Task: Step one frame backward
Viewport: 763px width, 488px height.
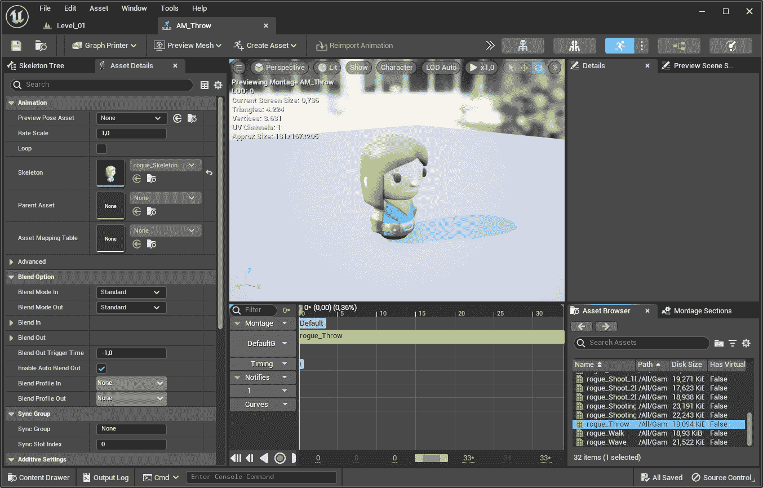Action: tap(250, 458)
